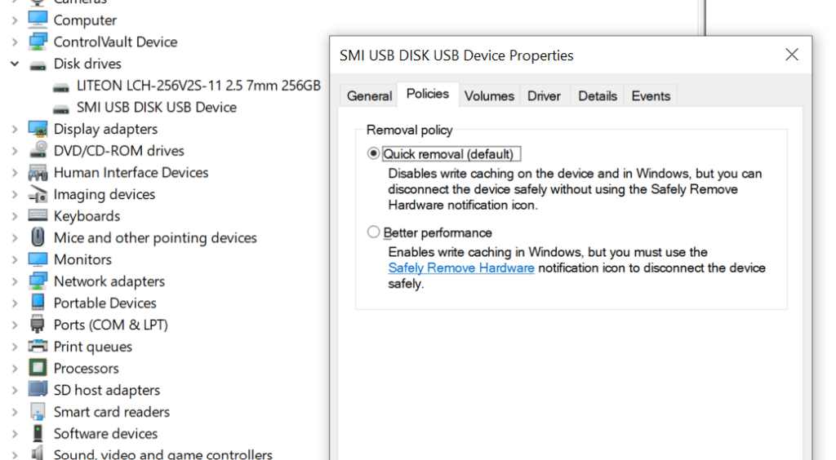View the Events tab

(x=651, y=96)
